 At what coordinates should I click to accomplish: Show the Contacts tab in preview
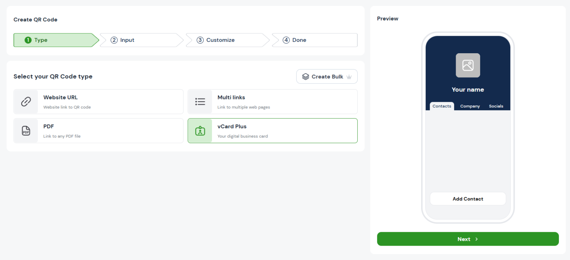pyautogui.click(x=442, y=106)
